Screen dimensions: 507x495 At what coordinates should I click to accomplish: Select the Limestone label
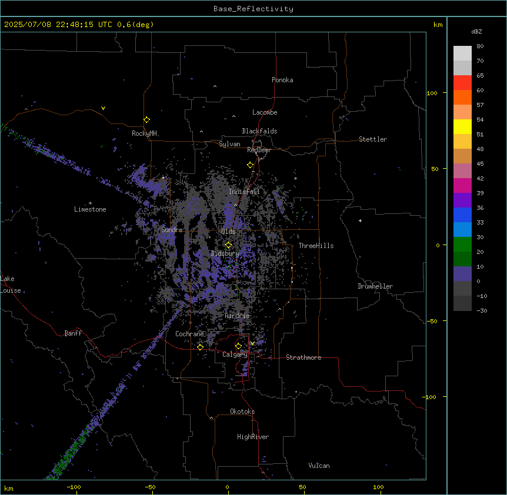coord(90,209)
